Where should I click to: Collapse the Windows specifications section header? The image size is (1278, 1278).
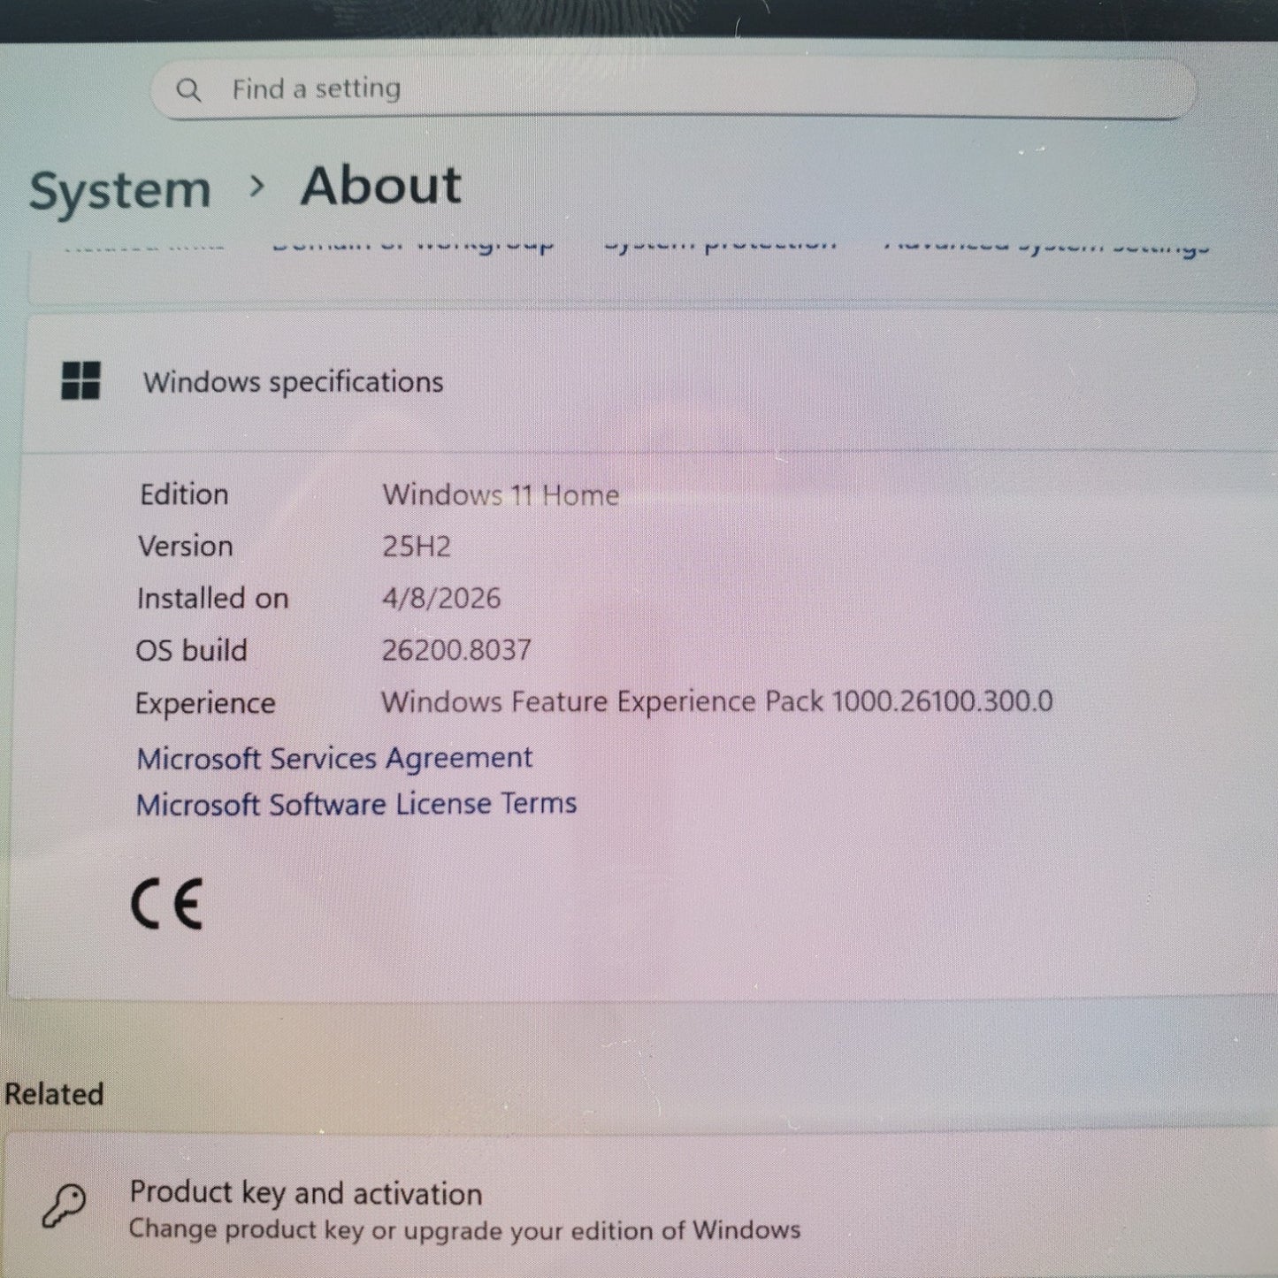651,382
